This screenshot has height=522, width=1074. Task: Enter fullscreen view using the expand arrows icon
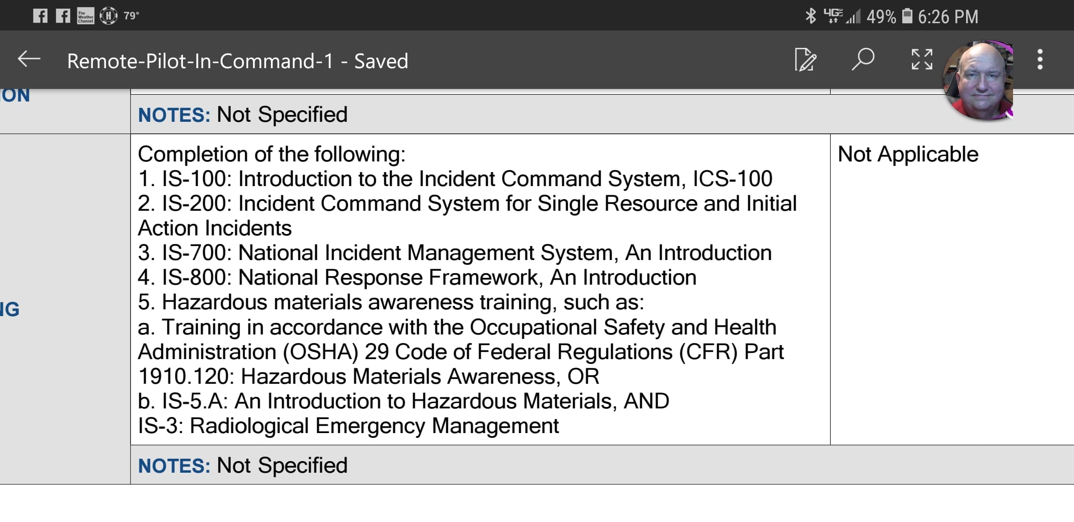[922, 59]
